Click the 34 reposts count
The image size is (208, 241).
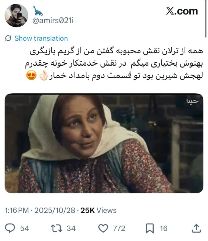coord(71,228)
